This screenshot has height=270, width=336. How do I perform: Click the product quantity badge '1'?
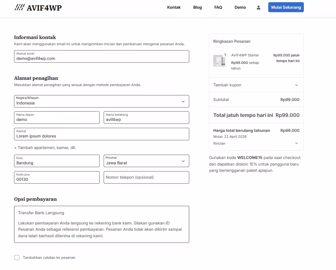225,55
